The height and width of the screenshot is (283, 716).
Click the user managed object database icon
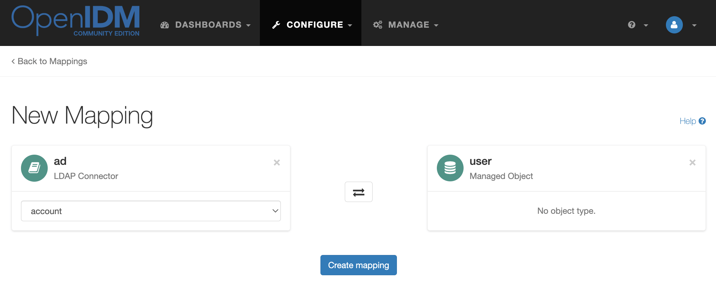(x=450, y=168)
